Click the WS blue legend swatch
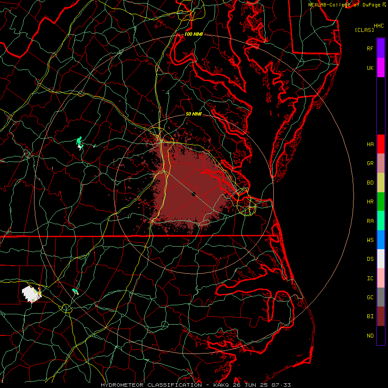388x388 pixels. coord(381,240)
